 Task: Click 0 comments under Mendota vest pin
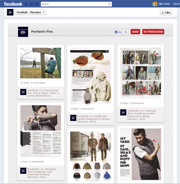pos(36,162)
